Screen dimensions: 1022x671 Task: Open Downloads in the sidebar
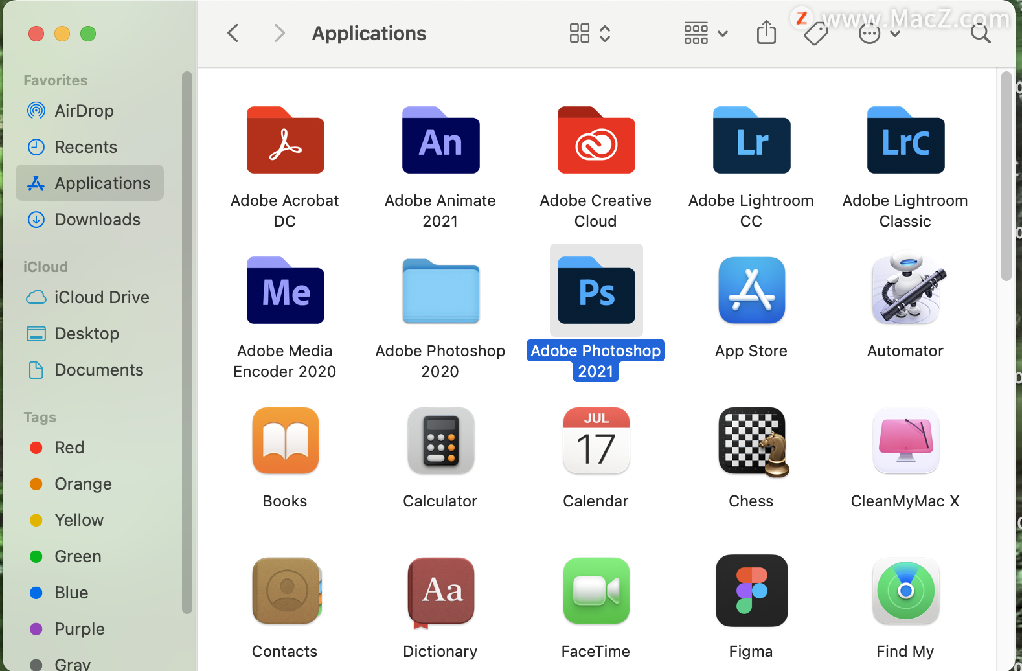[89, 220]
